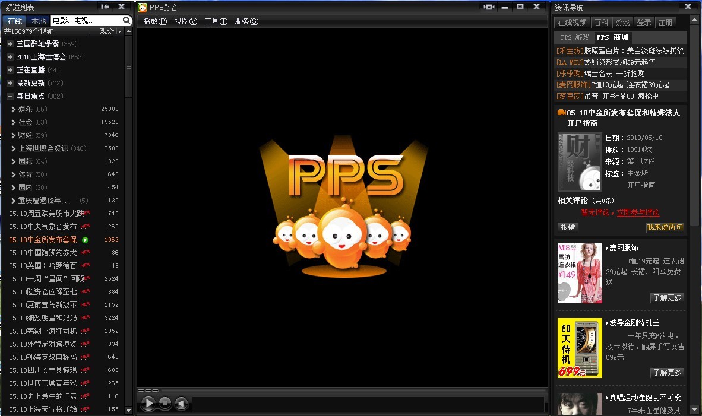Open the 播放(P) menu
Screen dimensions: 702x416
click(x=155, y=21)
